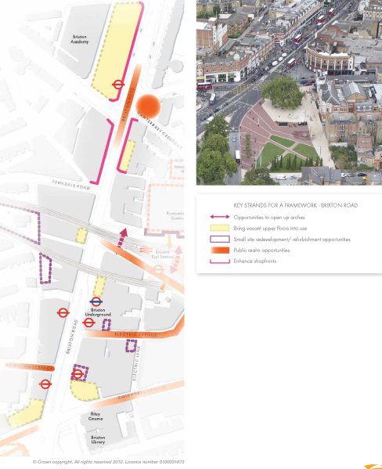
Task: Click the 'Electric Lane' street label
Action: pyautogui.click(x=135, y=363)
